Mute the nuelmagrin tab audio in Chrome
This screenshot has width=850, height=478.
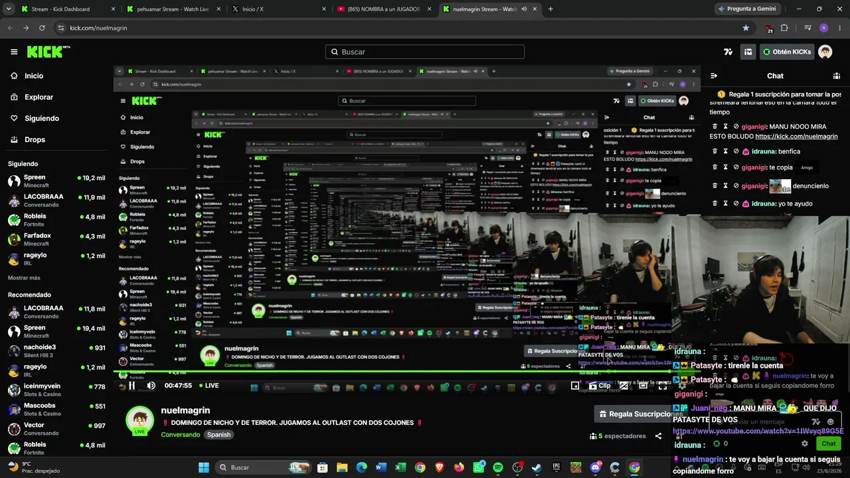point(524,9)
